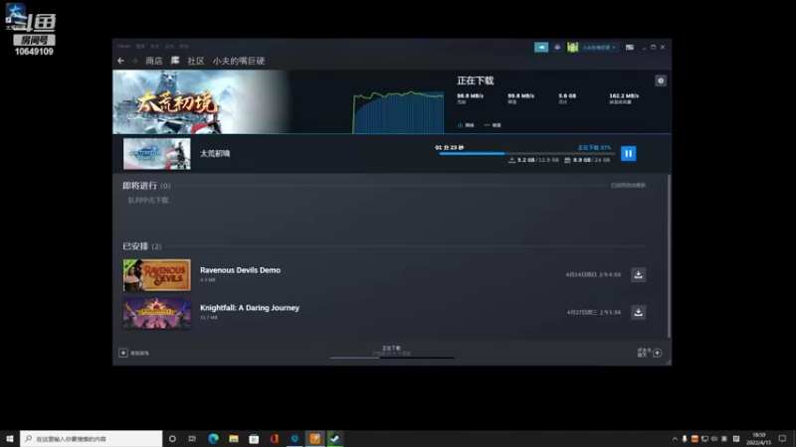Open Office app from taskbar
The height and width of the screenshot is (447, 796).
click(x=275, y=438)
